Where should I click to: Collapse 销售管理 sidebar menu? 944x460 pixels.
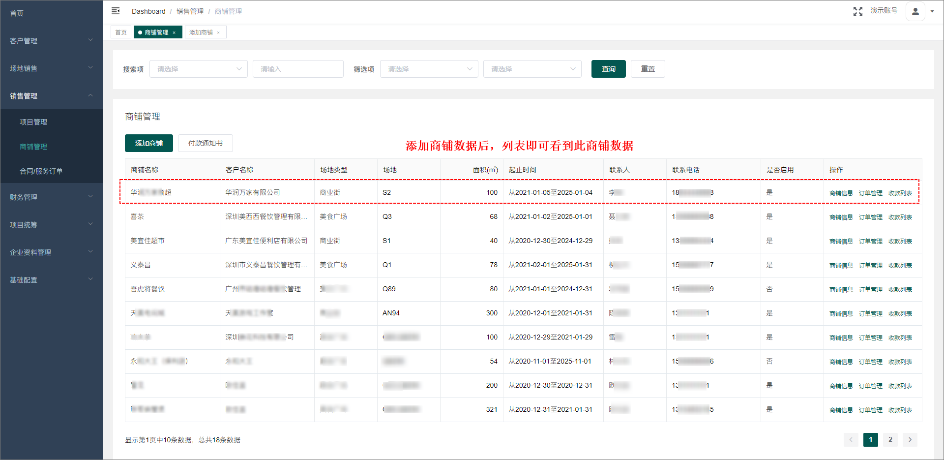point(52,96)
